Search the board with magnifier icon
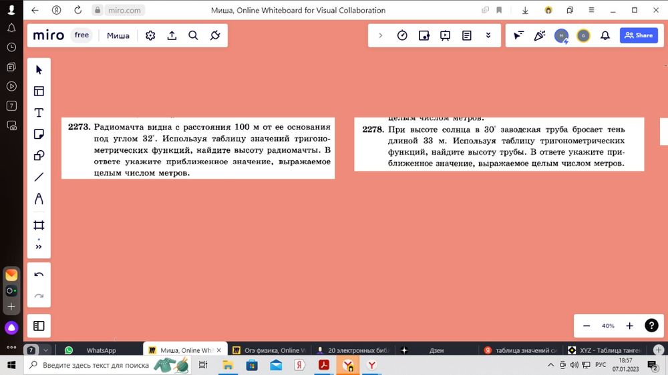The height and width of the screenshot is (375, 668). point(194,35)
